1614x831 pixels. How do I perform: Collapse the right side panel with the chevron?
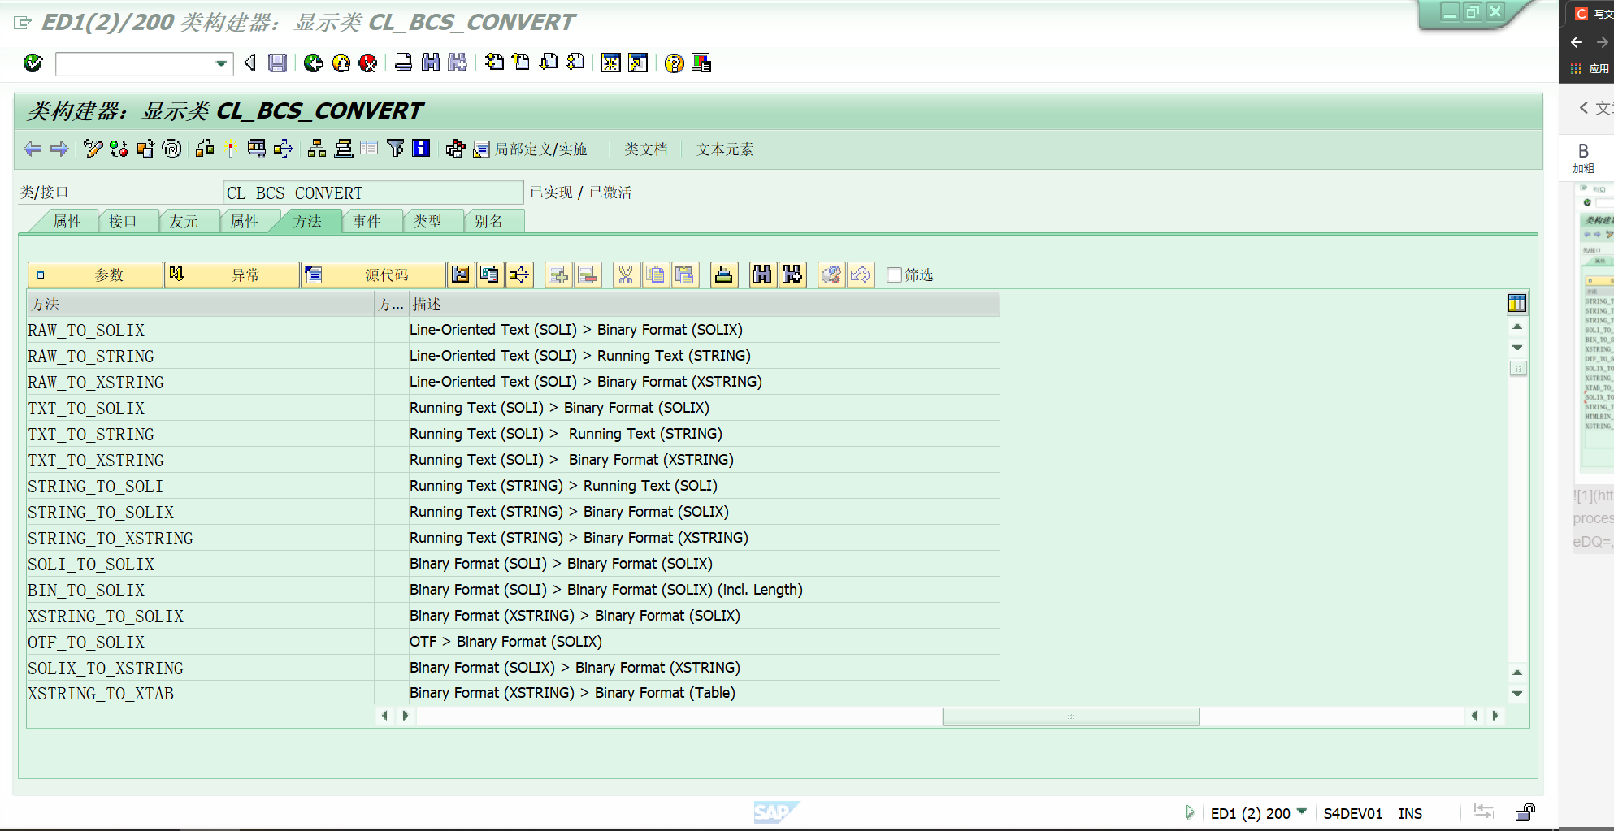1583,107
